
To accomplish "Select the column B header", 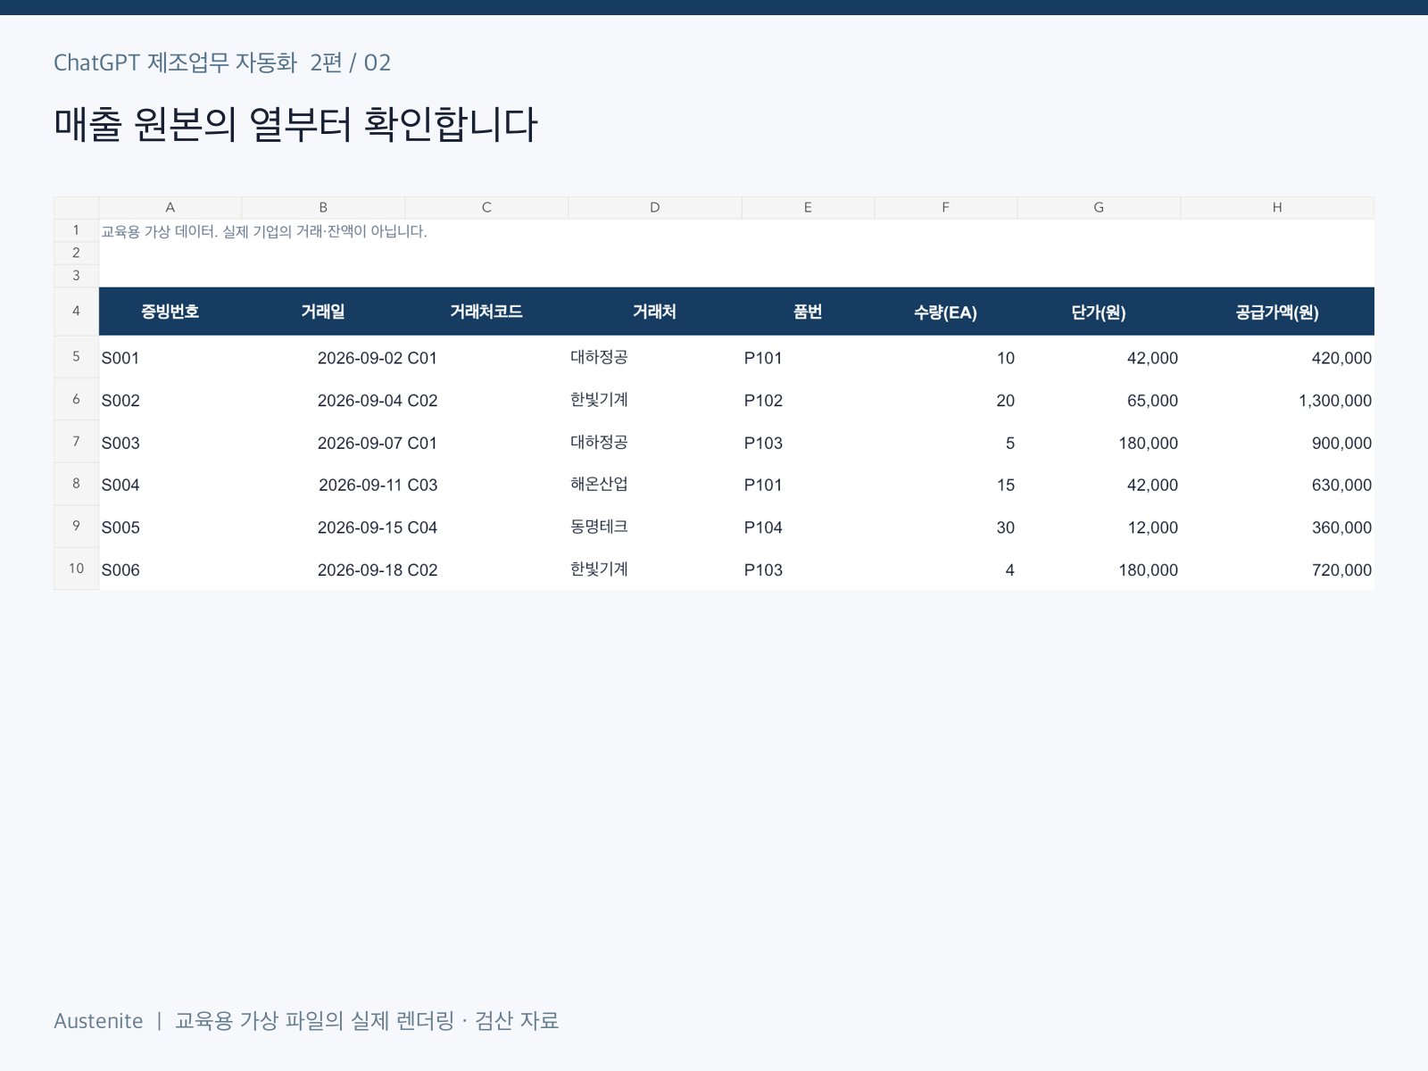I will click(x=323, y=207).
